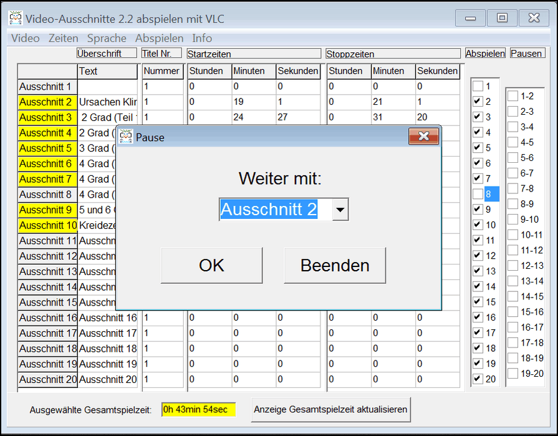The image size is (558, 436).
Task: Open the Weiter mit dropdown arrow
Action: pos(339,210)
